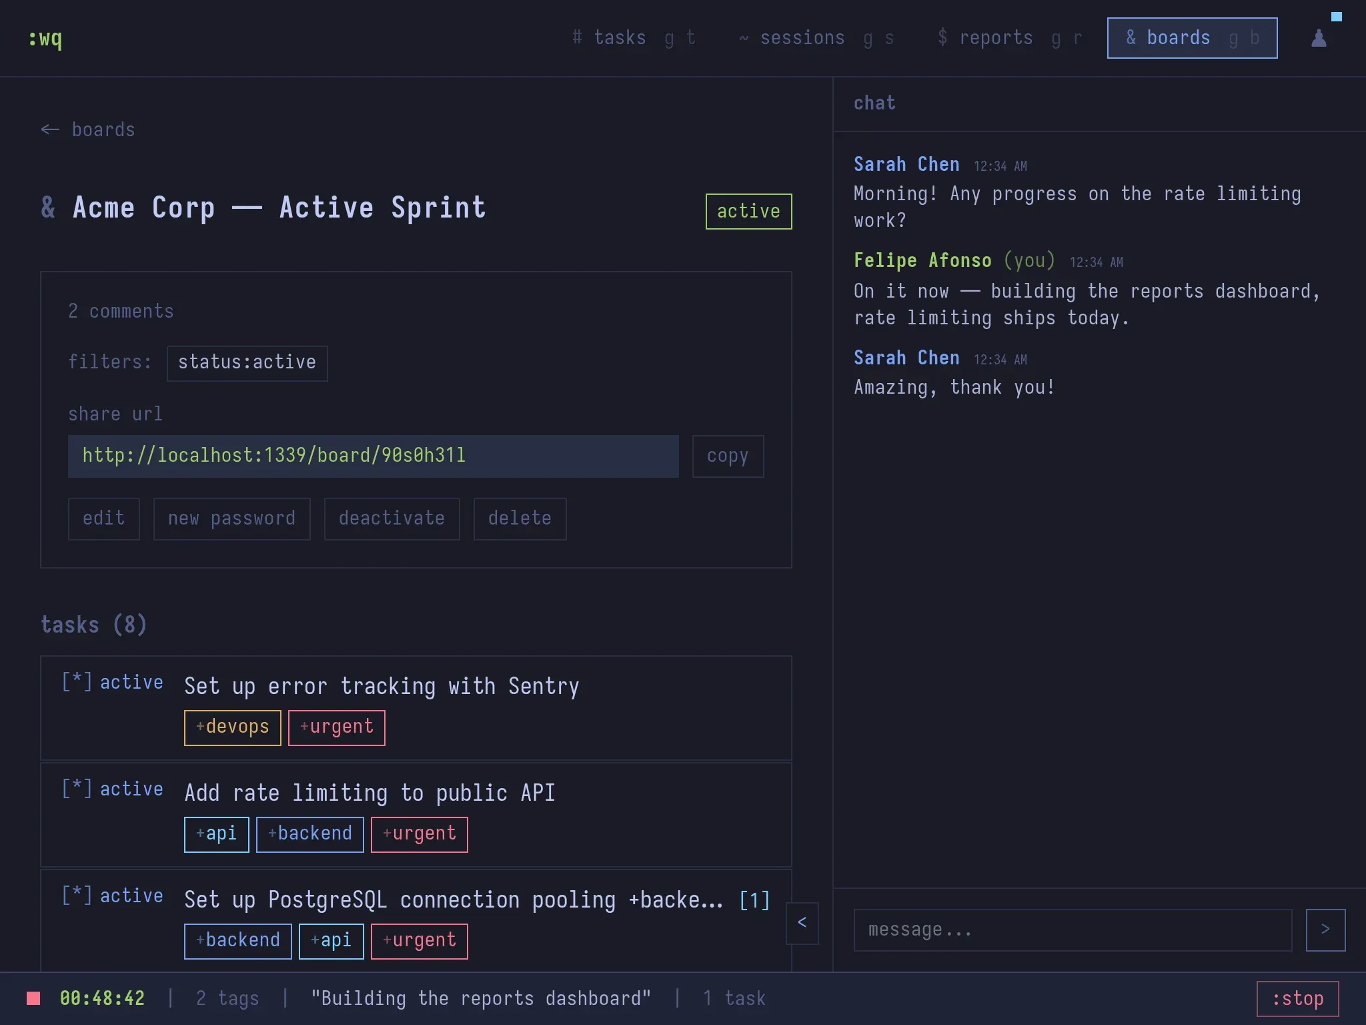This screenshot has height=1025, width=1366.
Task: Open the user profile icon
Action: pyautogui.click(x=1319, y=38)
